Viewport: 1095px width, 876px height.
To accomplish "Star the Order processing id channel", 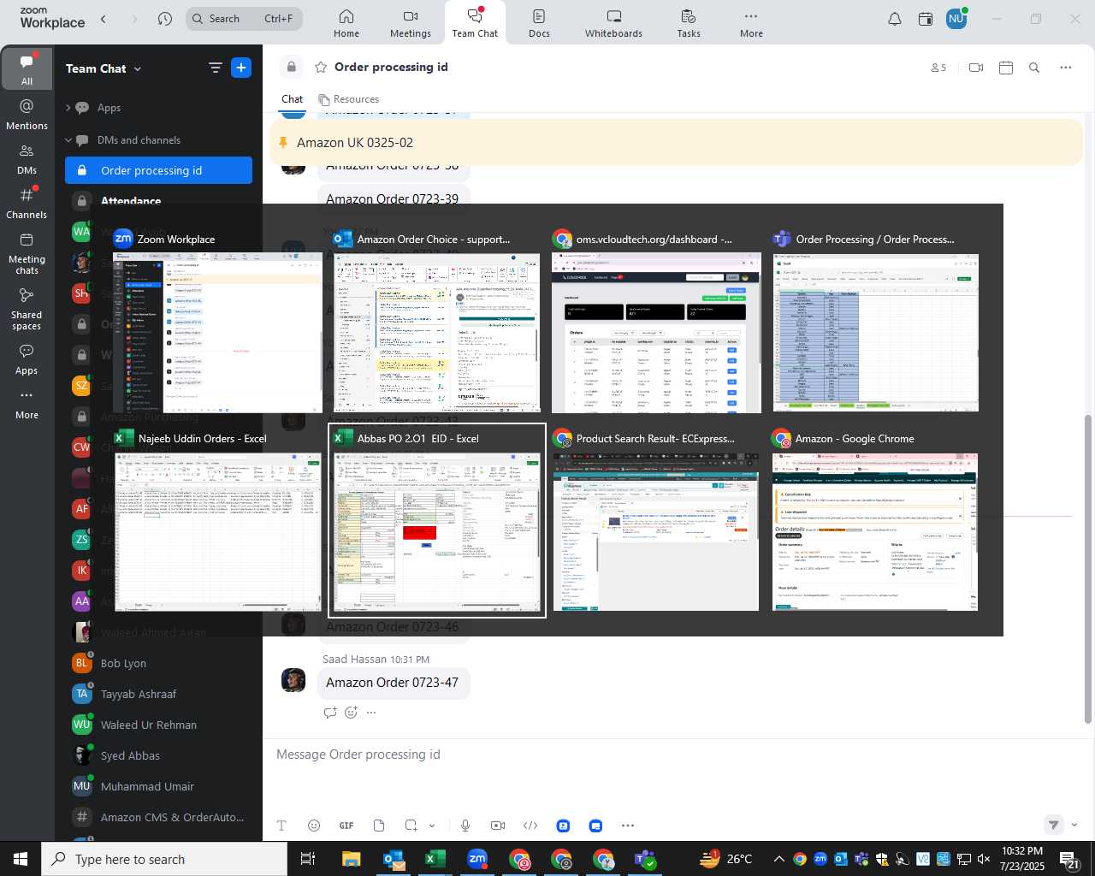I will pos(321,67).
